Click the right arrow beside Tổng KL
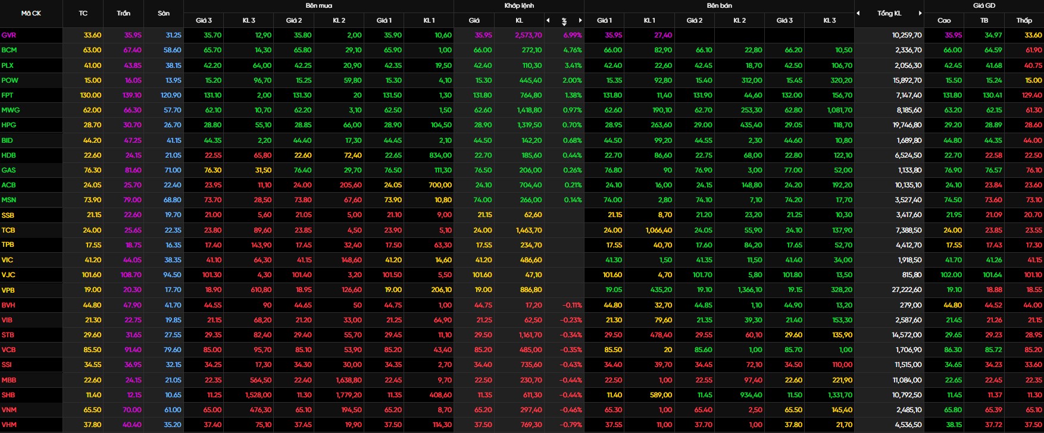The image size is (1044, 433). (920, 13)
